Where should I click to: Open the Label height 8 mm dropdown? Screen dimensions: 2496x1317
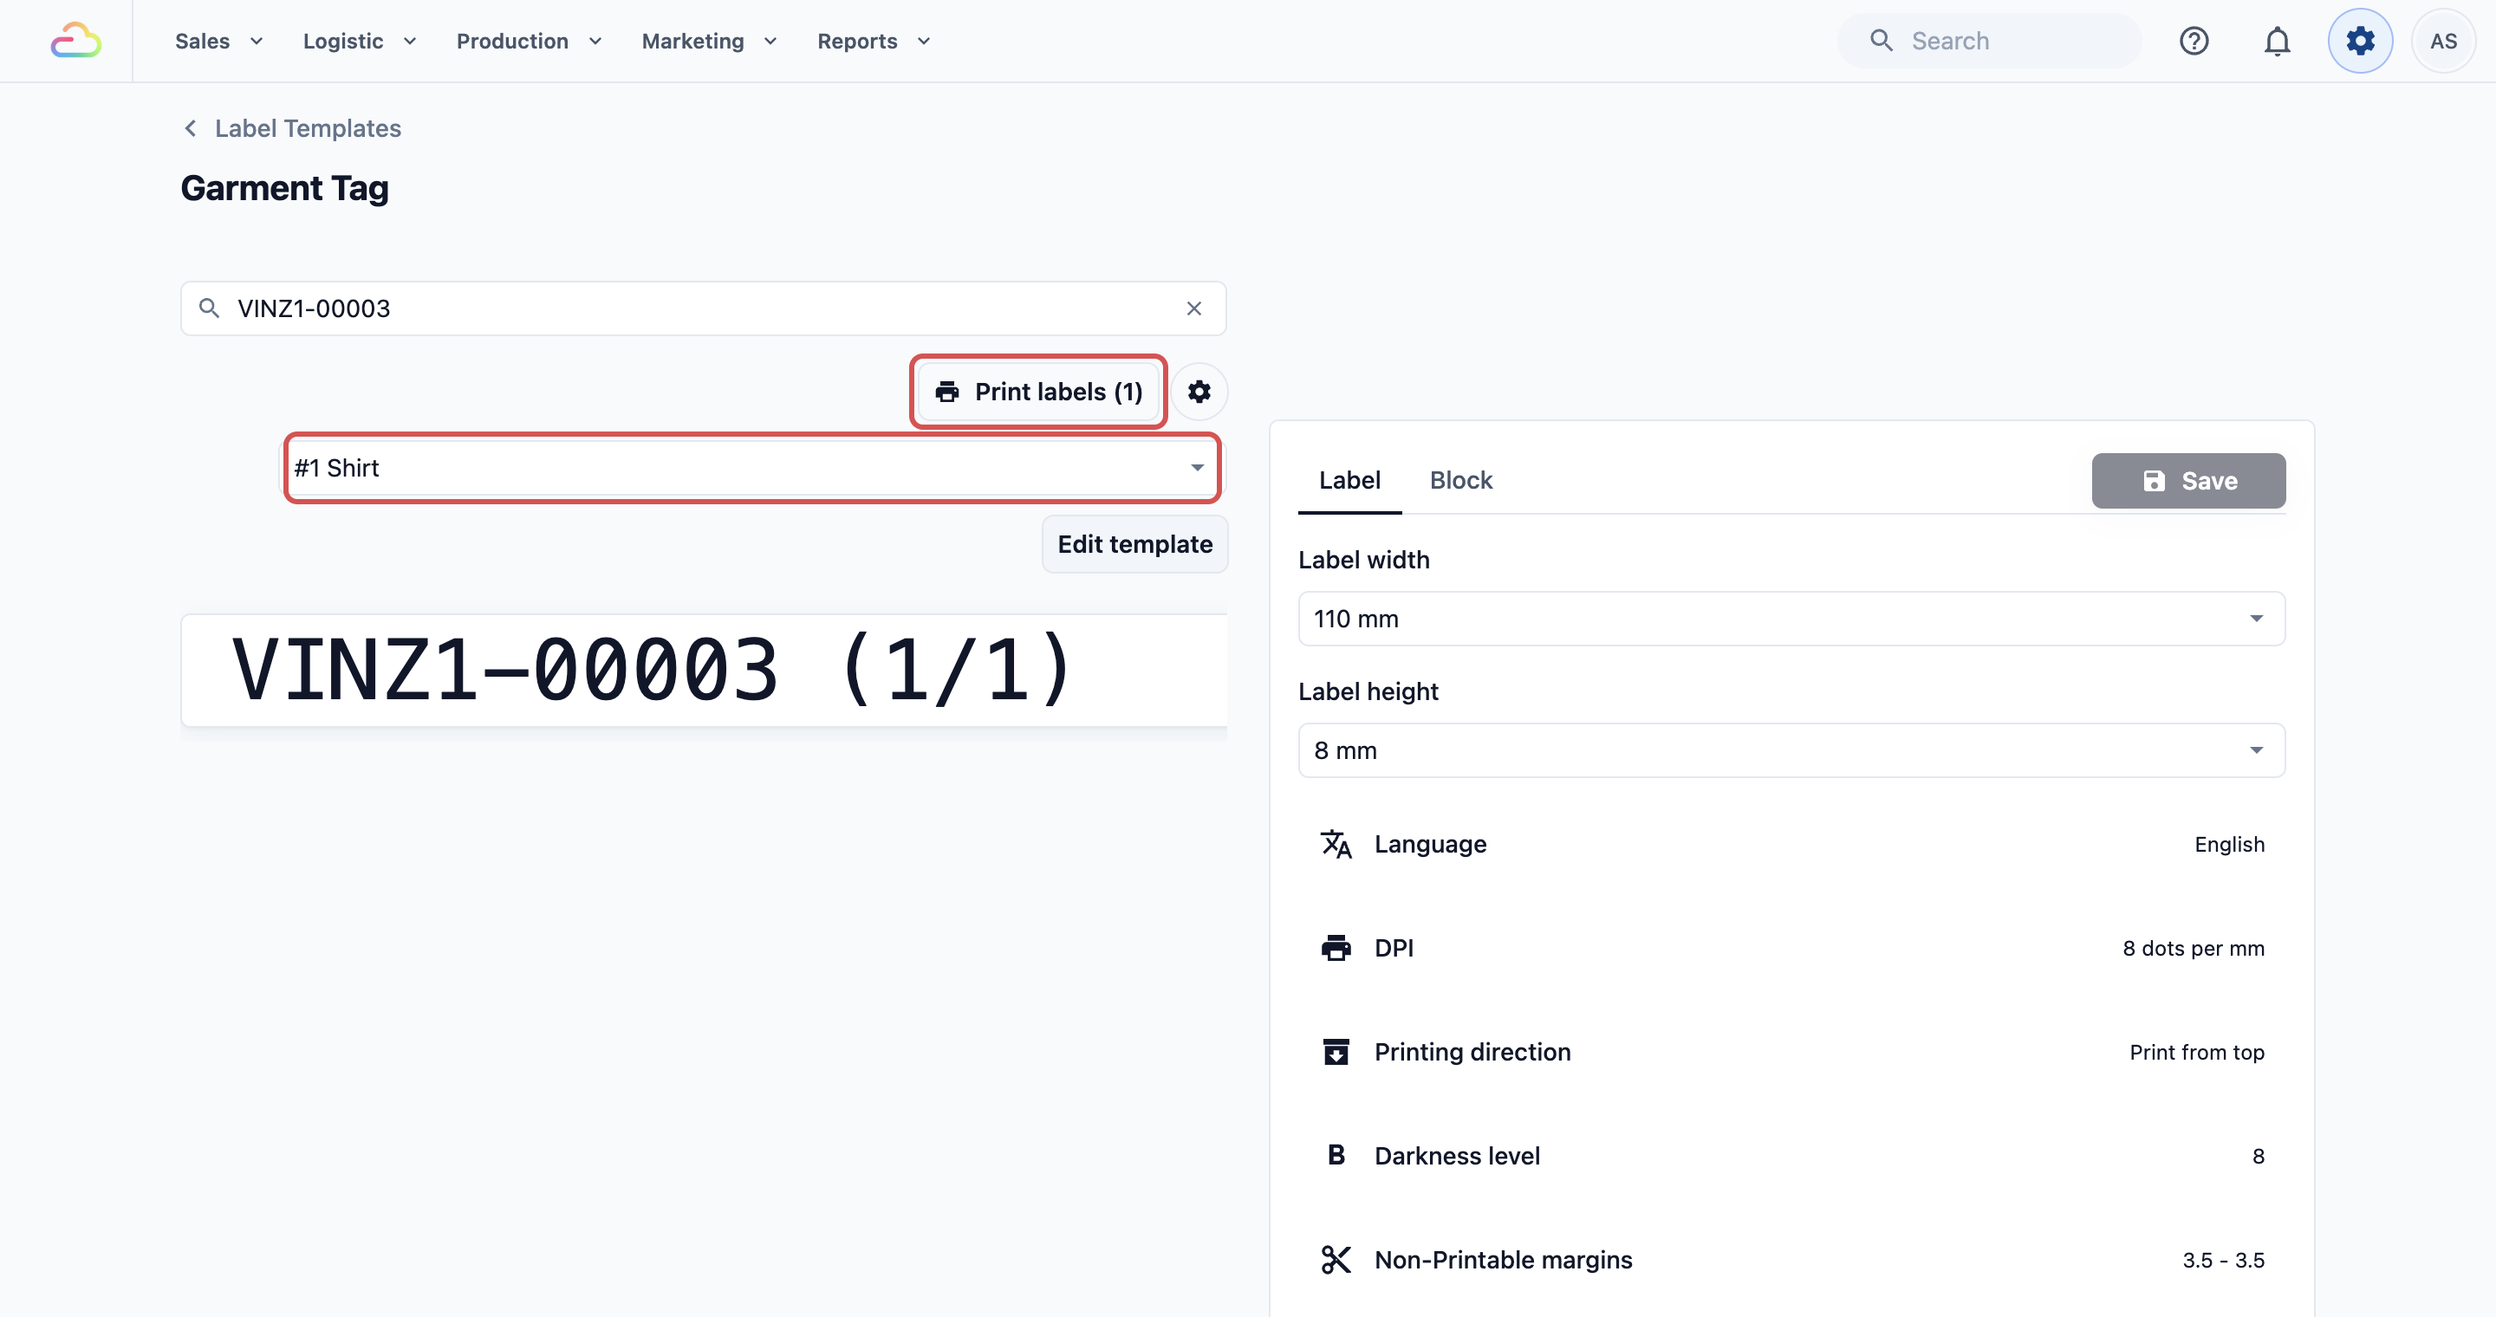tap(1791, 750)
